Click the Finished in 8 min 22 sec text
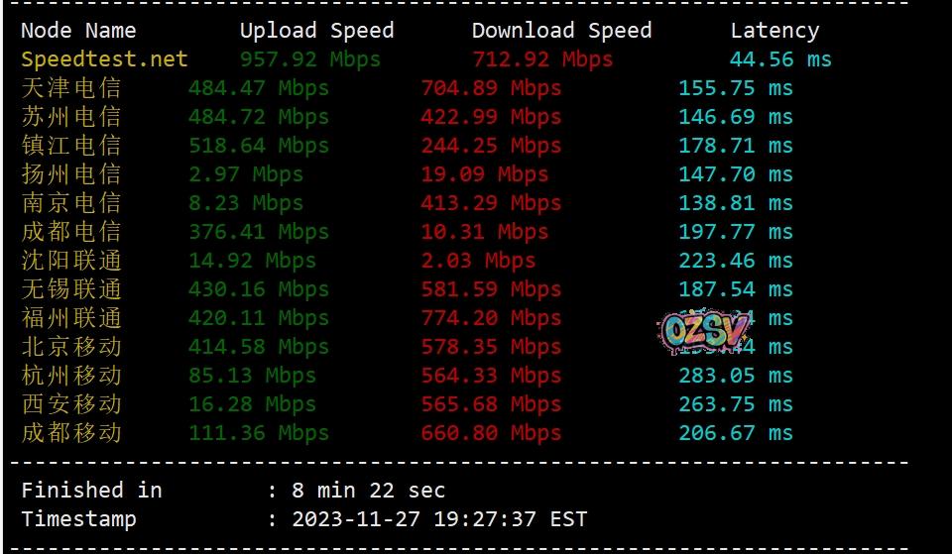Screen dimensions: 952x554 tap(233, 490)
